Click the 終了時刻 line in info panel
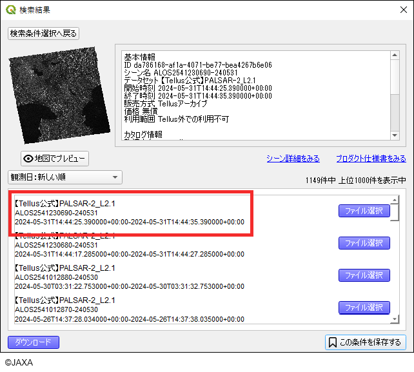Image resolution: width=414 pixels, height=372 pixels. click(x=198, y=96)
